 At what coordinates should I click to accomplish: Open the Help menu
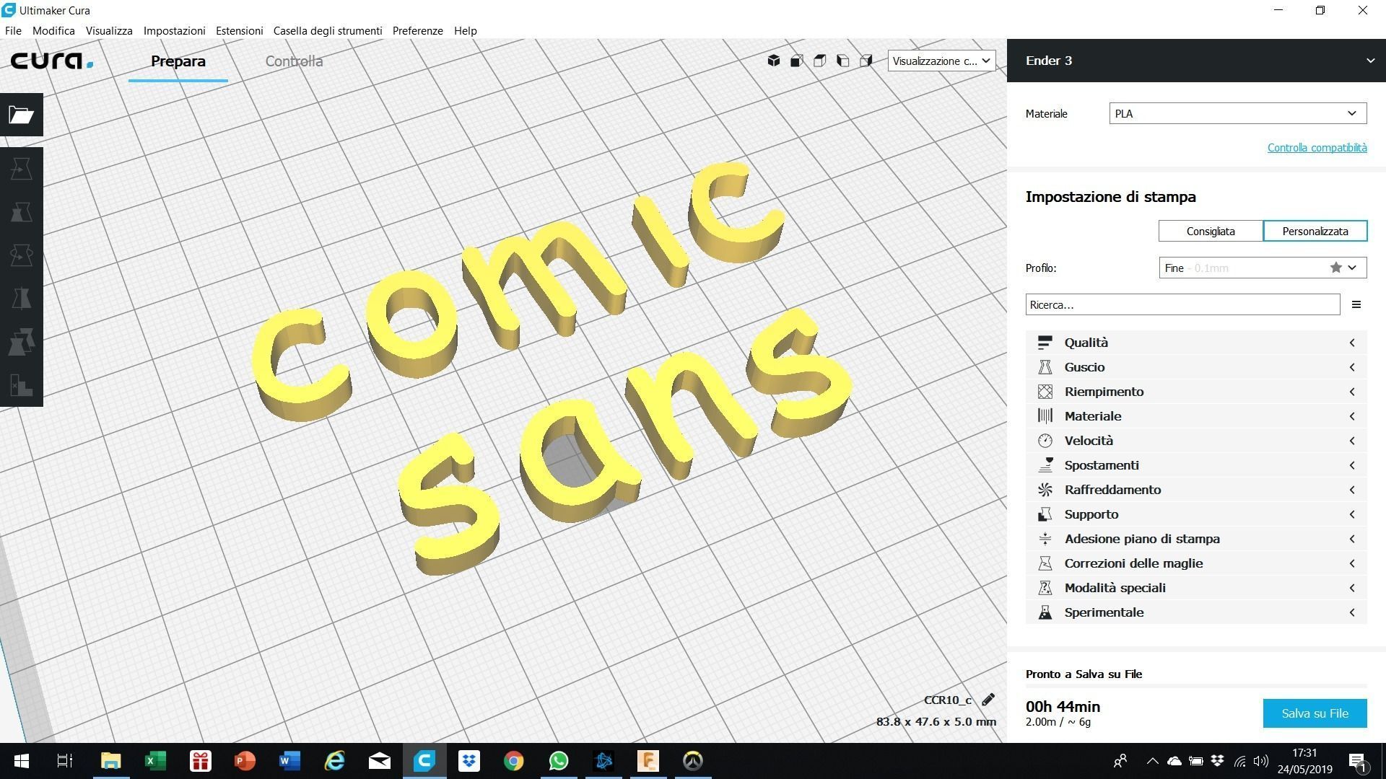pyautogui.click(x=465, y=31)
